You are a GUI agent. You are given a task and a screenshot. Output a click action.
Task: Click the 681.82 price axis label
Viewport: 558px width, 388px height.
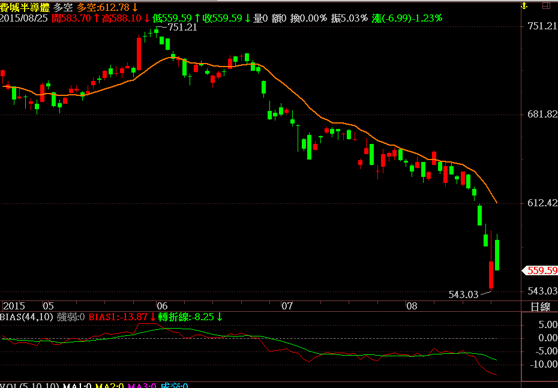[542, 114]
